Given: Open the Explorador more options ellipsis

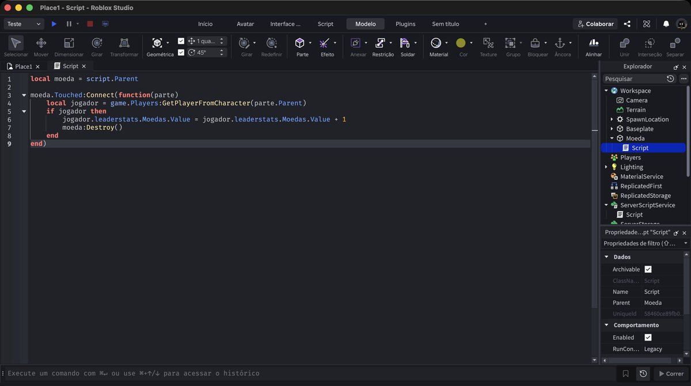Looking at the screenshot, I should (x=684, y=78).
